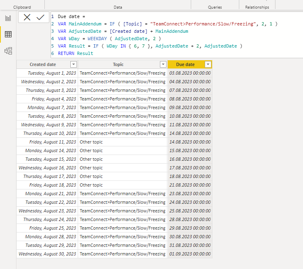Select cell 'Friday, August 18, 2023'
The height and width of the screenshot is (269, 303).
47,185
